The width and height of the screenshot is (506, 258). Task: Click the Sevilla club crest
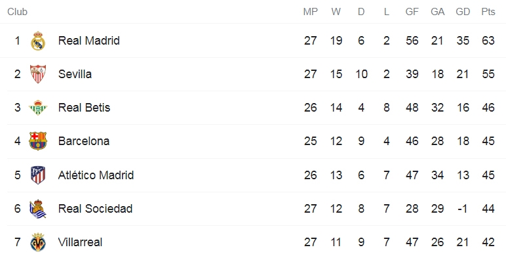pyautogui.click(x=38, y=74)
